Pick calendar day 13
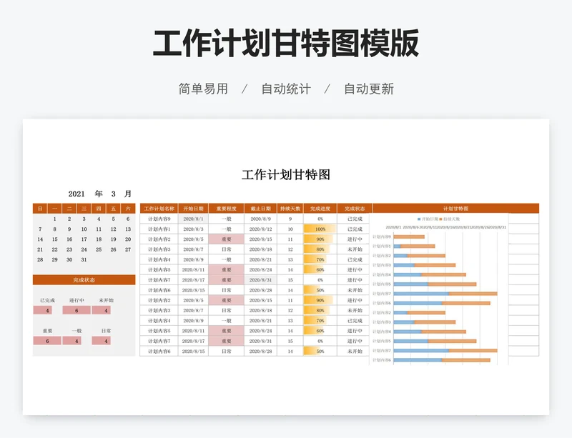Viewport: 572px width, 438px height. pos(128,229)
